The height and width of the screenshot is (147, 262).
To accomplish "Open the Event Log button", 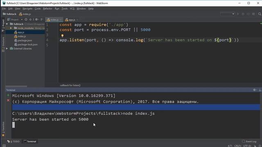I will pyautogui.click(x=249, y=142).
